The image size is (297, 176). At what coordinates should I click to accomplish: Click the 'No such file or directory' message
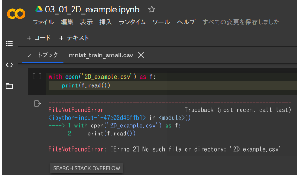point(184,149)
